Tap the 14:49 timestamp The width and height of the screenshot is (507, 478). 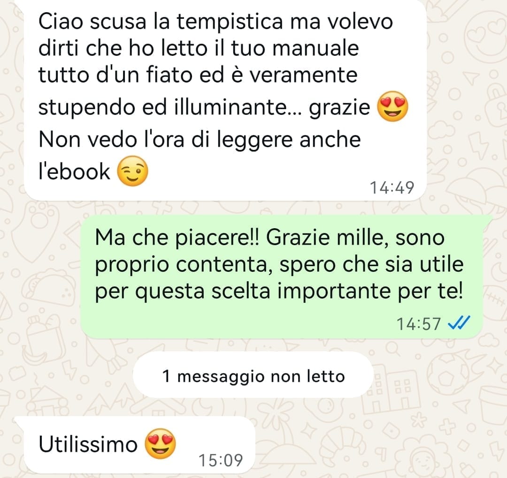tap(392, 187)
